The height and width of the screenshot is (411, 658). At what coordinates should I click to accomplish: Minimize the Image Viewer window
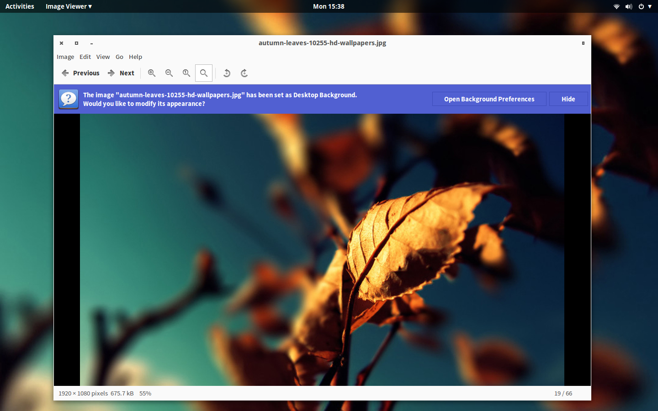coord(91,43)
